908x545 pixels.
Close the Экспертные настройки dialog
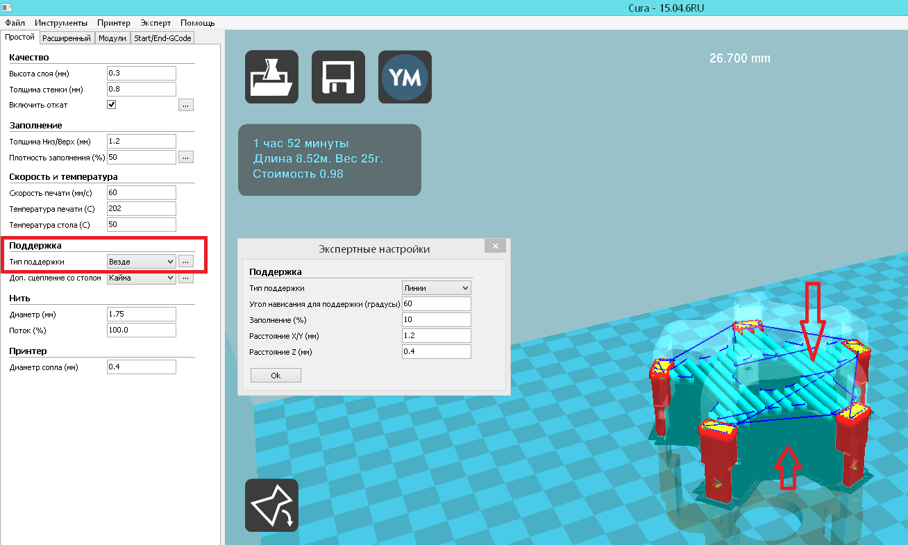click(495, 246)
